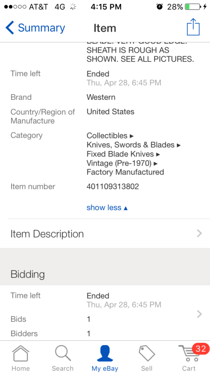Expand the Item Description row chevron
Screen dimensions: 210x373
[x=200, y=234]
